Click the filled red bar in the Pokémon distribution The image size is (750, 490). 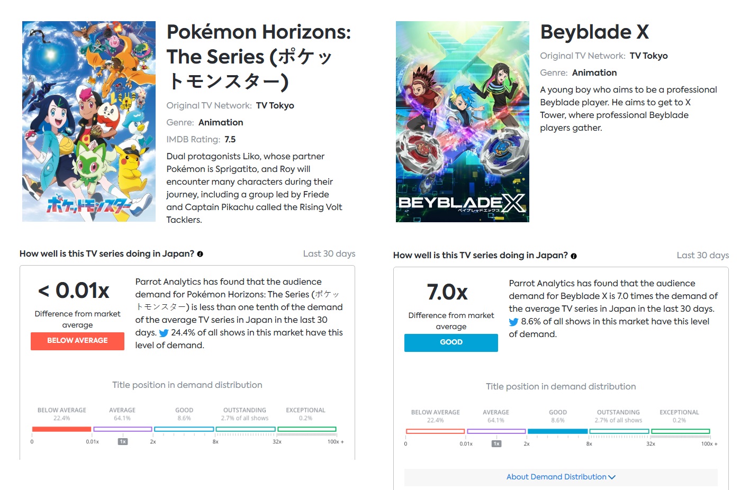point(61,429)
